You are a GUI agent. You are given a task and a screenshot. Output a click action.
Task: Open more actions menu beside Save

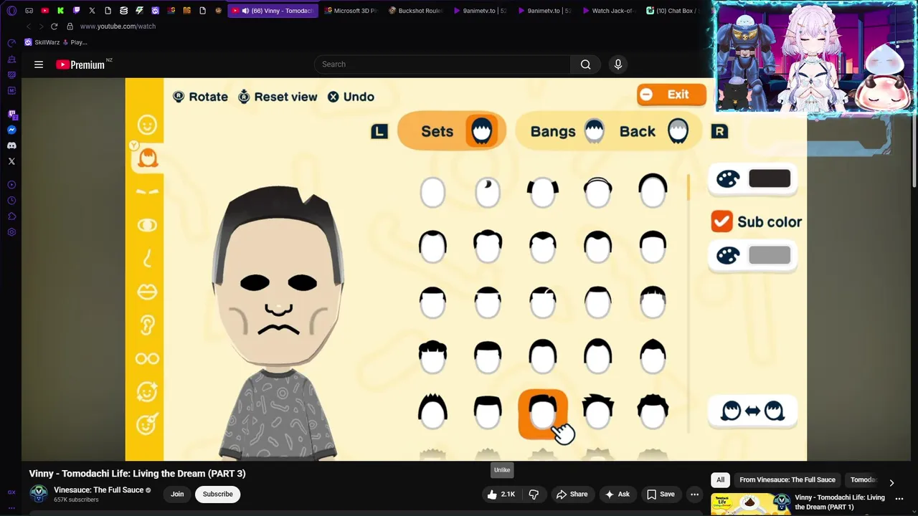point(694,494)
